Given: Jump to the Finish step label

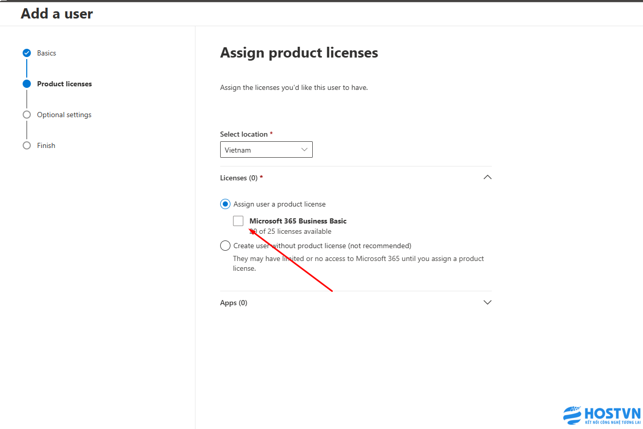Looking at the screenshot, I should coord(46,145).
